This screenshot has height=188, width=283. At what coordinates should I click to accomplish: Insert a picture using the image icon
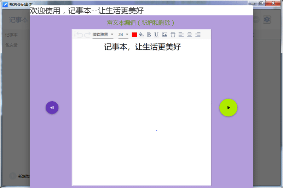point(164,35)
